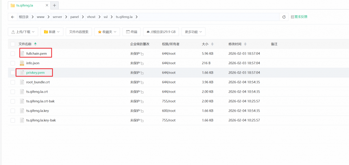
Task: Click the back arrow in path bar
Action: pos(13,17)
